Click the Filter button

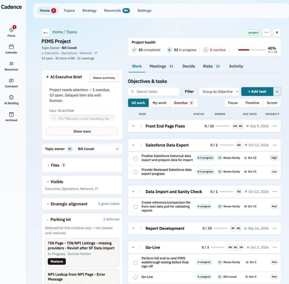[189, 92]
